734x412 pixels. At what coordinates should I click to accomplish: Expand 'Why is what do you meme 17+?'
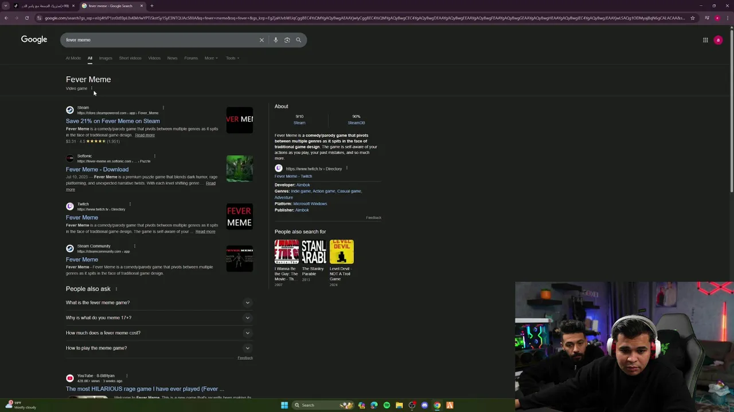pos(159,318)
